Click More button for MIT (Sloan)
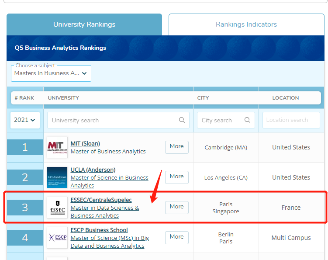 pos(177,147)
